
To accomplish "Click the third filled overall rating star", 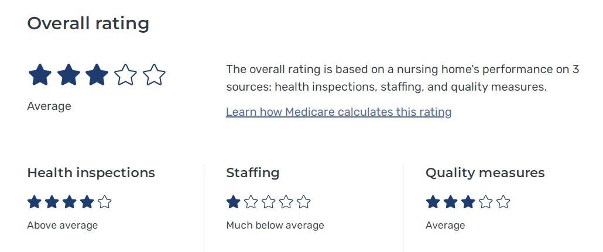I will [97, 75].
